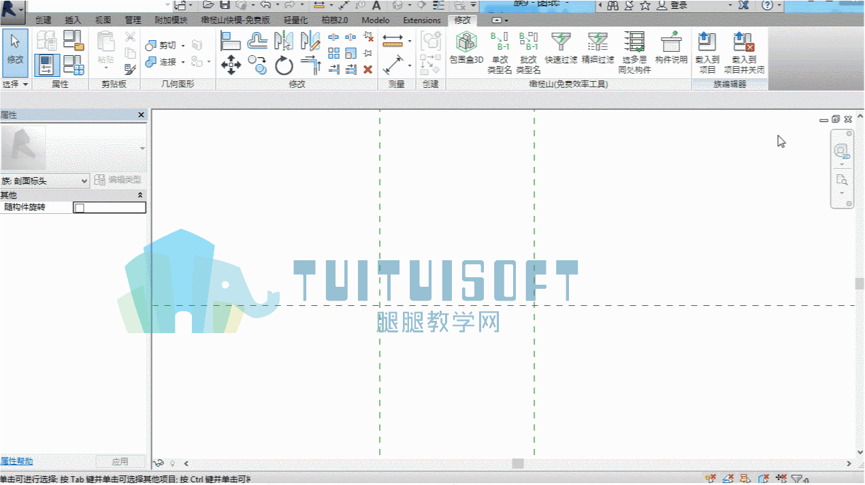Activate the Rotate tool
Viewport: 865px width, 485px height.
pos(284,65)
